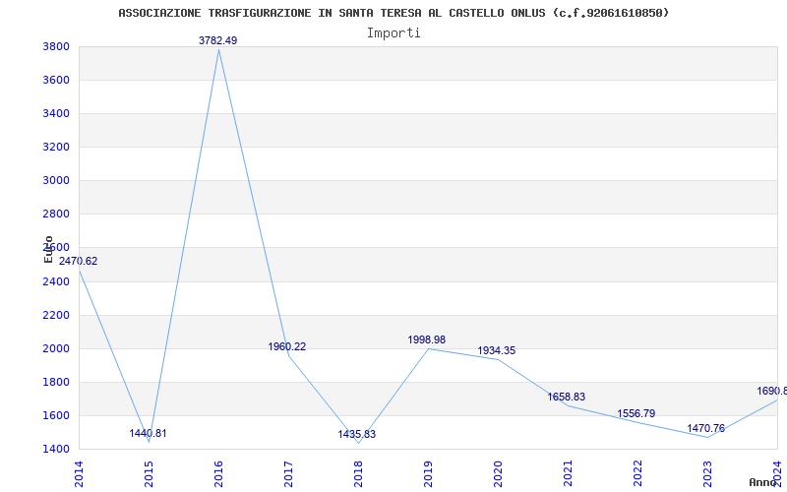
Task: Click the 3800 y-axis tick label
Action: pyautogui.click(x=56, y=46)
